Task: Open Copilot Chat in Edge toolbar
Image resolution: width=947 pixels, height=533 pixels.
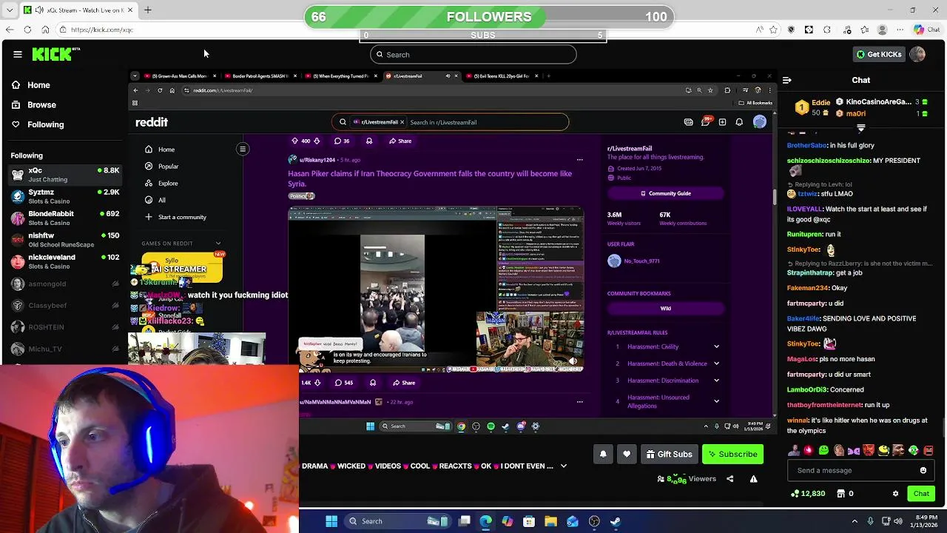Action: (x=926, y=30)
